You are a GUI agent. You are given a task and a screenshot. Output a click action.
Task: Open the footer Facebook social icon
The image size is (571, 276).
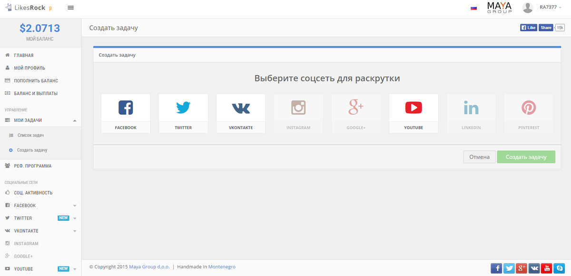pos(496,268)
